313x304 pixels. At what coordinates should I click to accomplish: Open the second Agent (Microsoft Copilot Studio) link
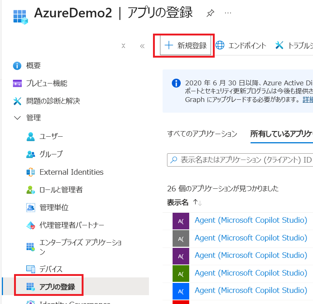251,238
